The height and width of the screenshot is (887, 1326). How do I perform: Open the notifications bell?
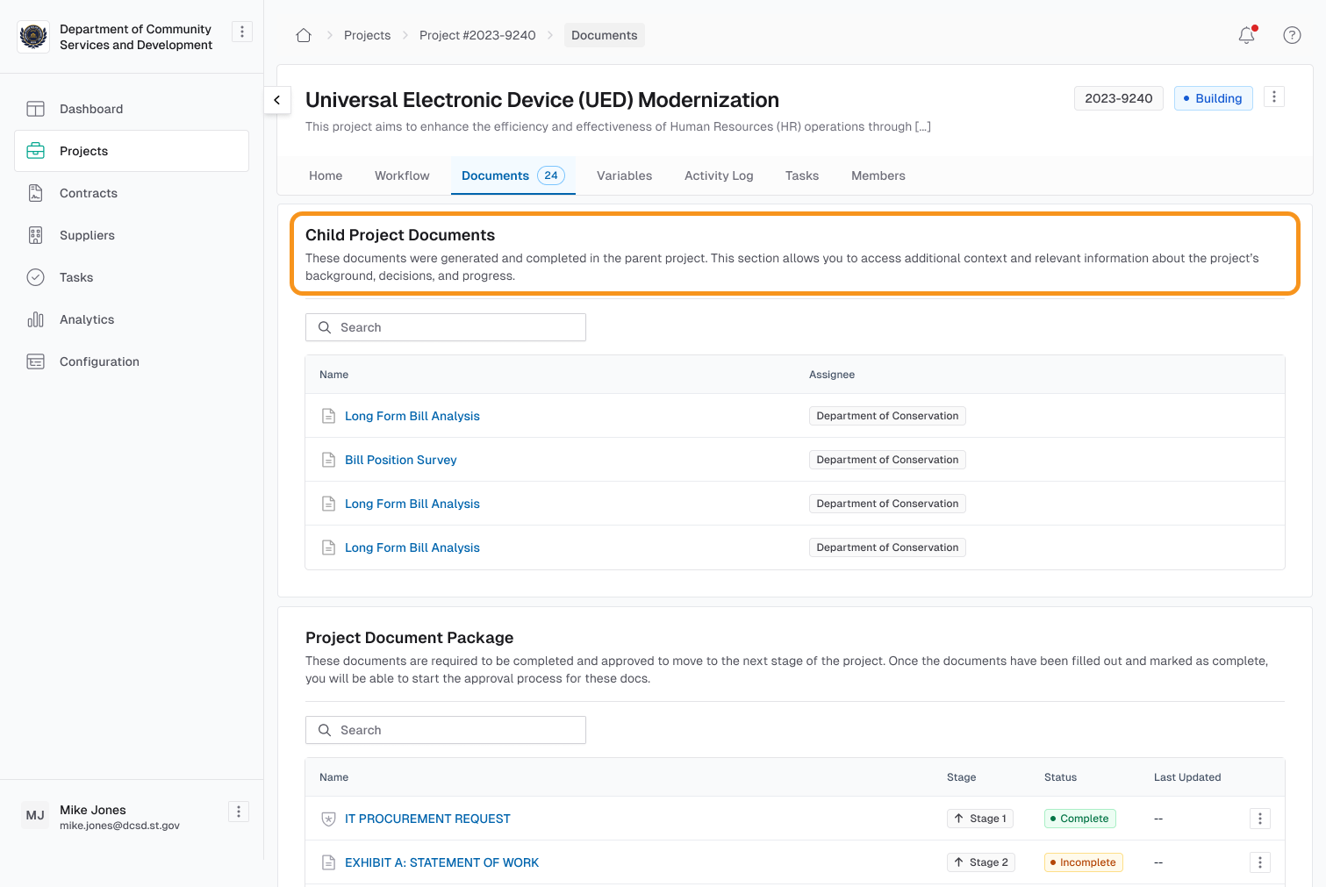click(1246, 35)
